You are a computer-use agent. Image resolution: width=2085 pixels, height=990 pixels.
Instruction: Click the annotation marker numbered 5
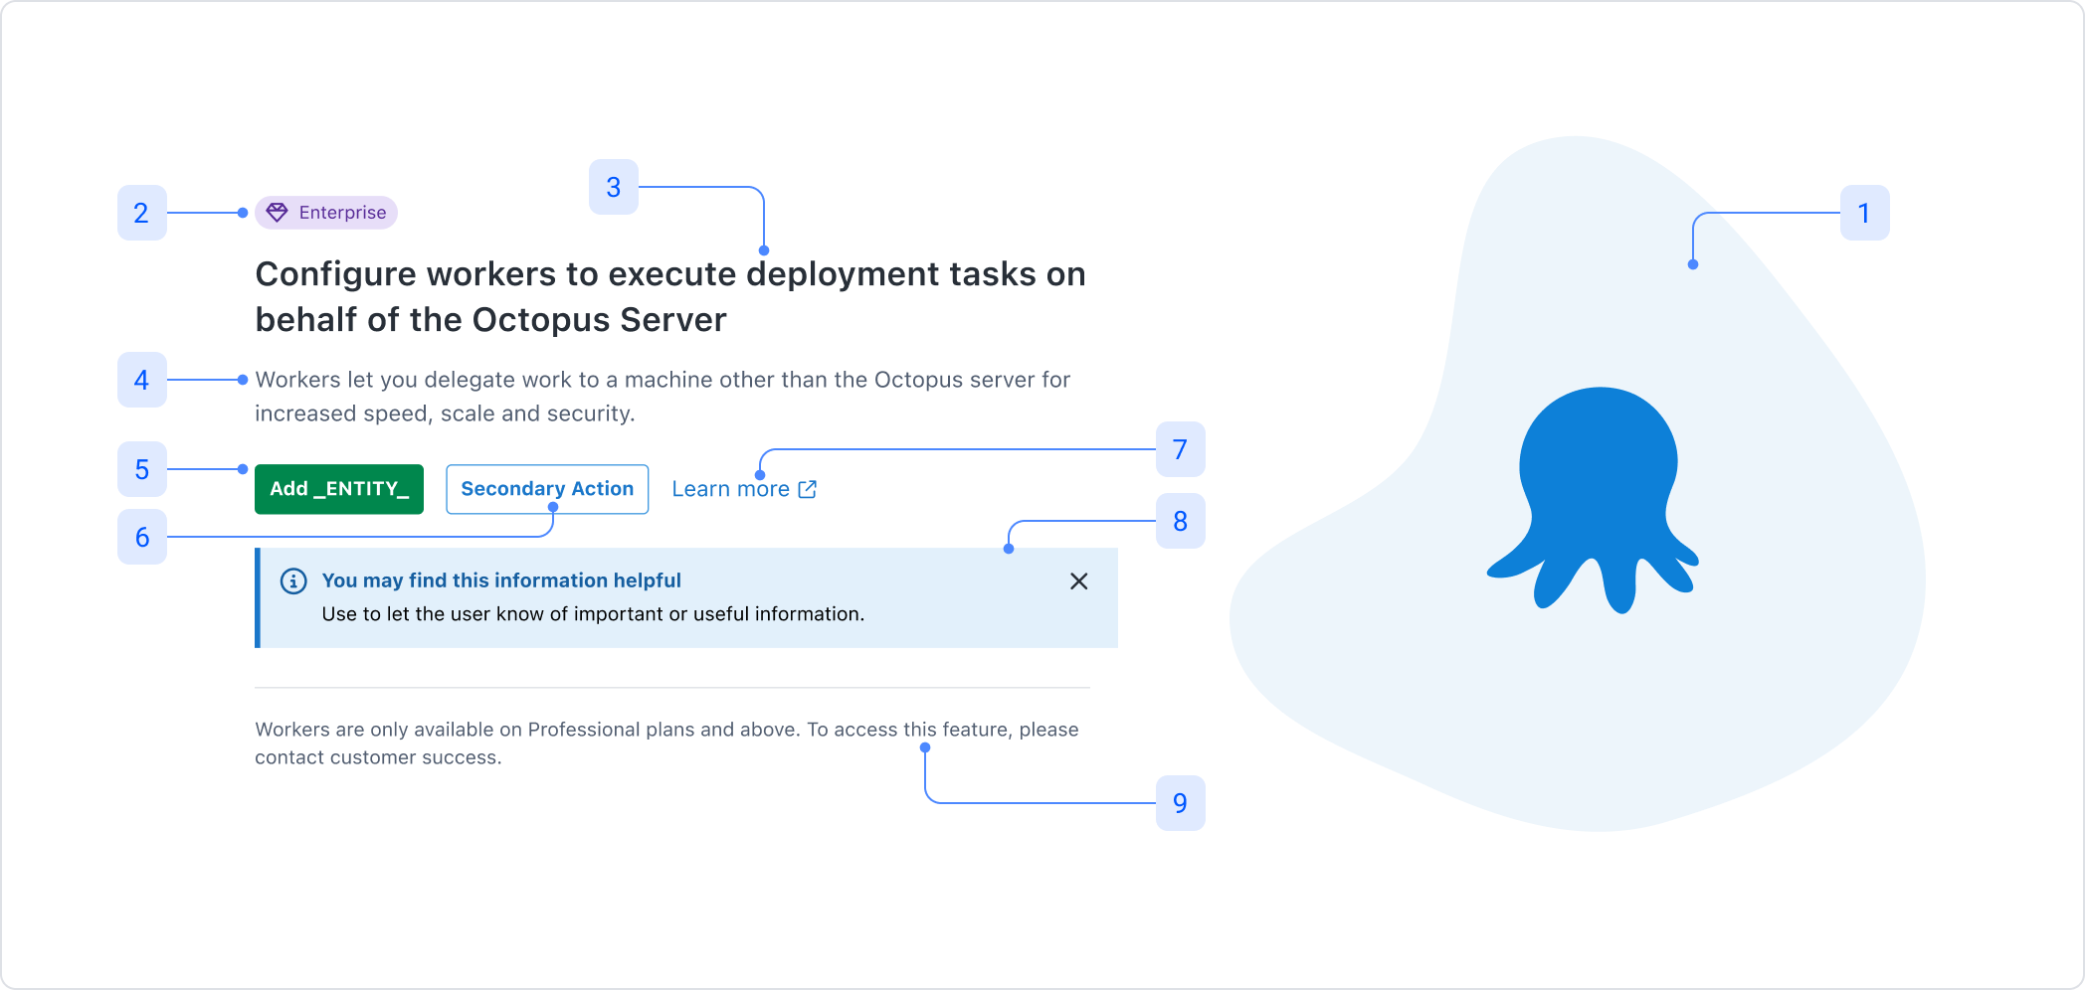141,469
